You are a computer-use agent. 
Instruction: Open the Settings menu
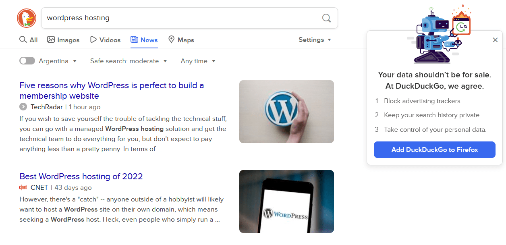click(314, 39)
